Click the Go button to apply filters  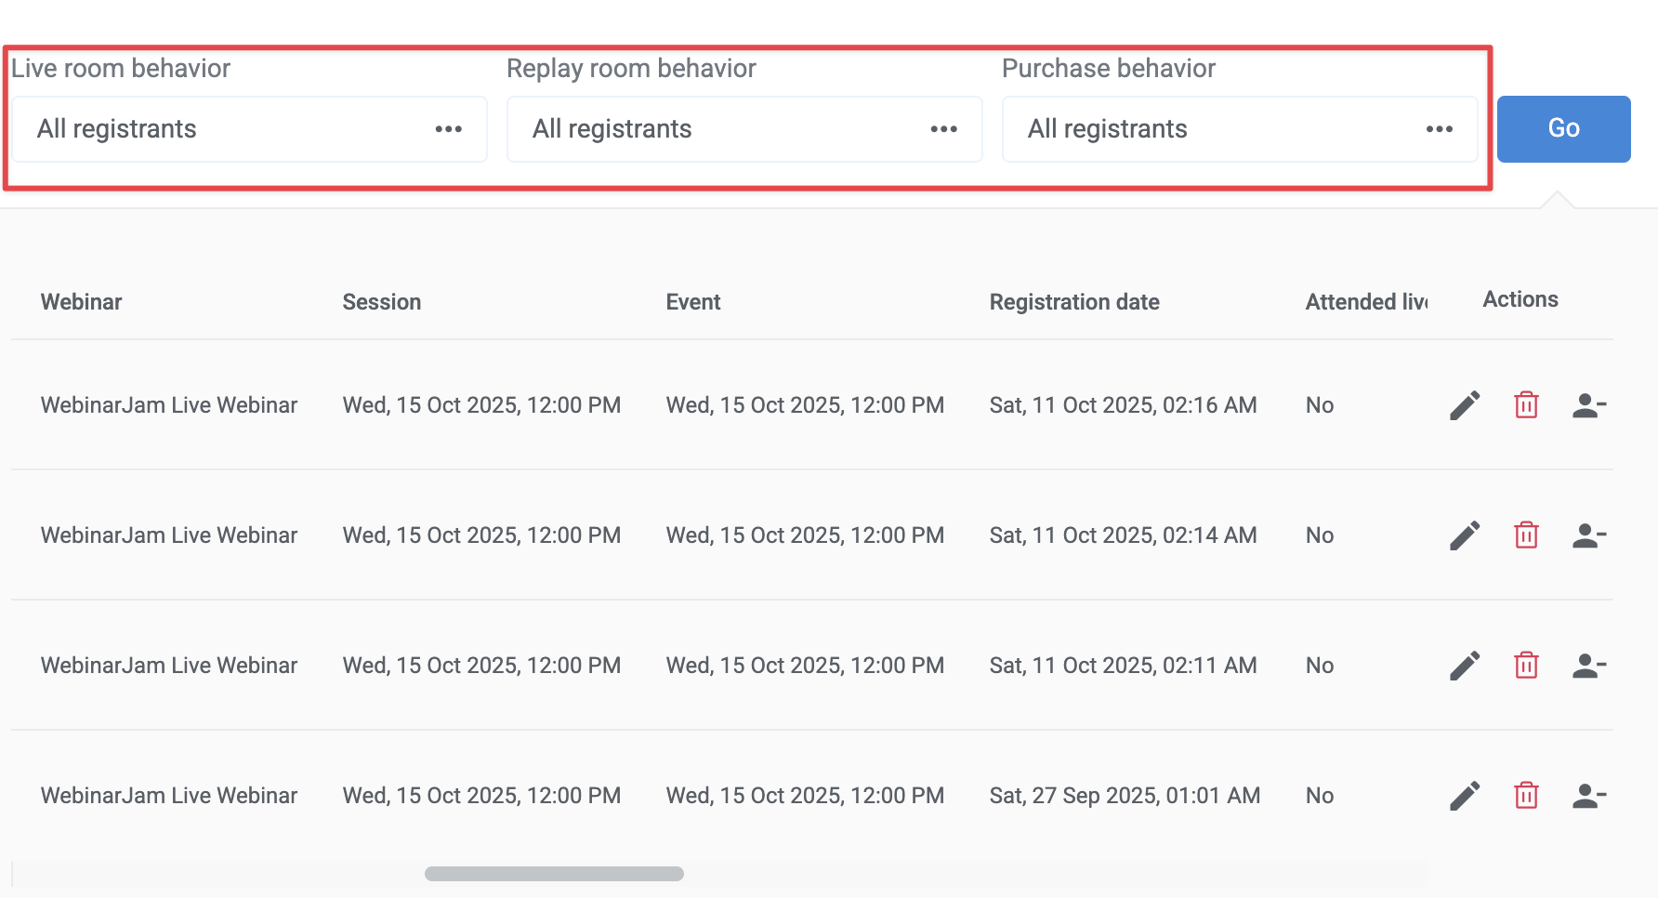[1563, 129]
